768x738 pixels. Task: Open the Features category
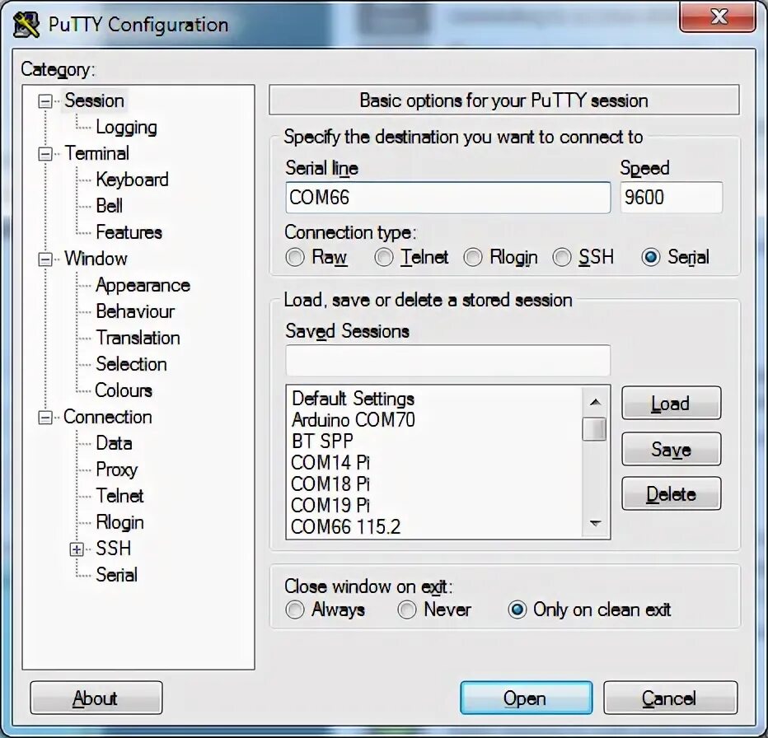(129, 232)
